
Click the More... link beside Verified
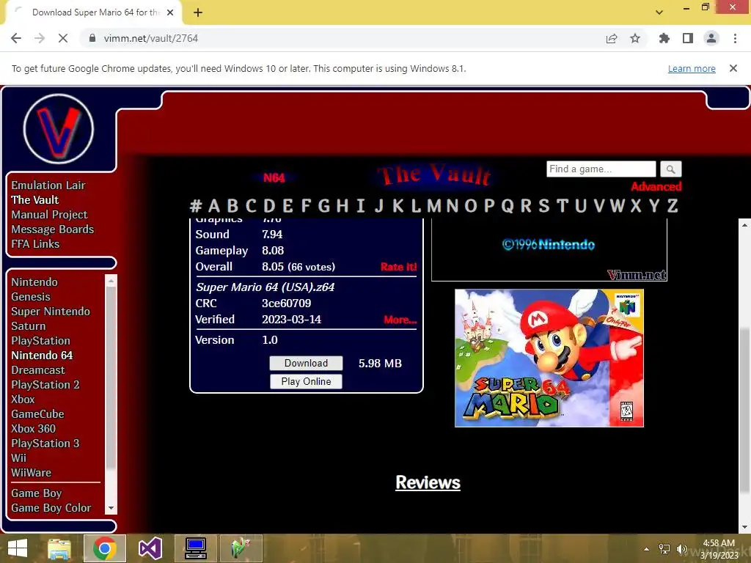coord(400,320)
